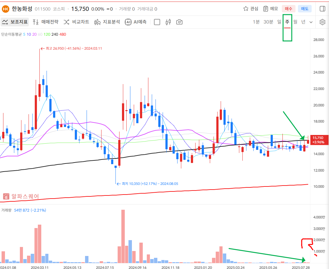Toggle the 5 moving average line
This screenshot has width=329, height=269.
coord(24,34)
